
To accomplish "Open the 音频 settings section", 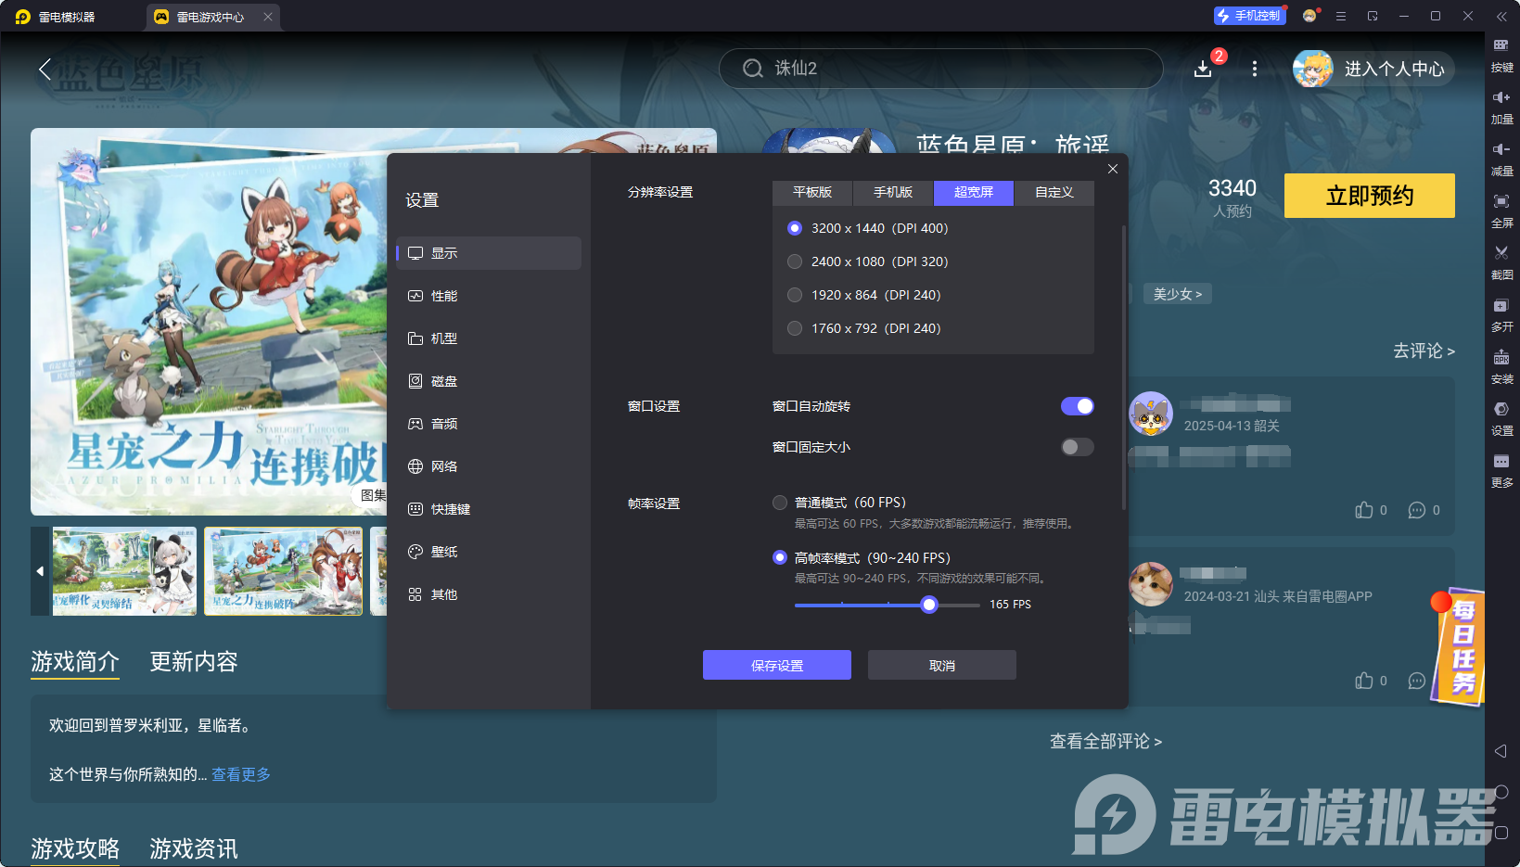I will [489, 424].
